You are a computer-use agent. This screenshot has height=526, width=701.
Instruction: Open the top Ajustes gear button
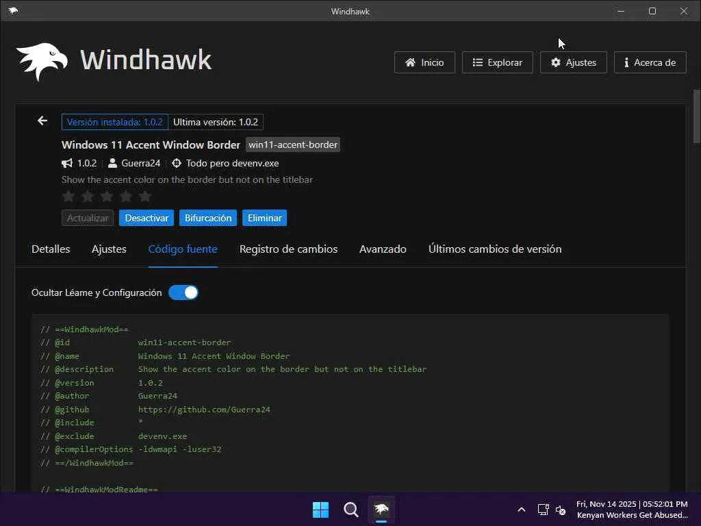coord(574,62)
